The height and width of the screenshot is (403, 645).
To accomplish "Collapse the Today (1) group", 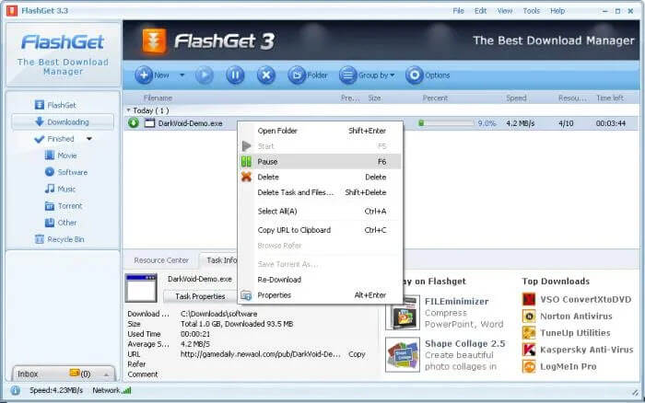I will (128, 110).
